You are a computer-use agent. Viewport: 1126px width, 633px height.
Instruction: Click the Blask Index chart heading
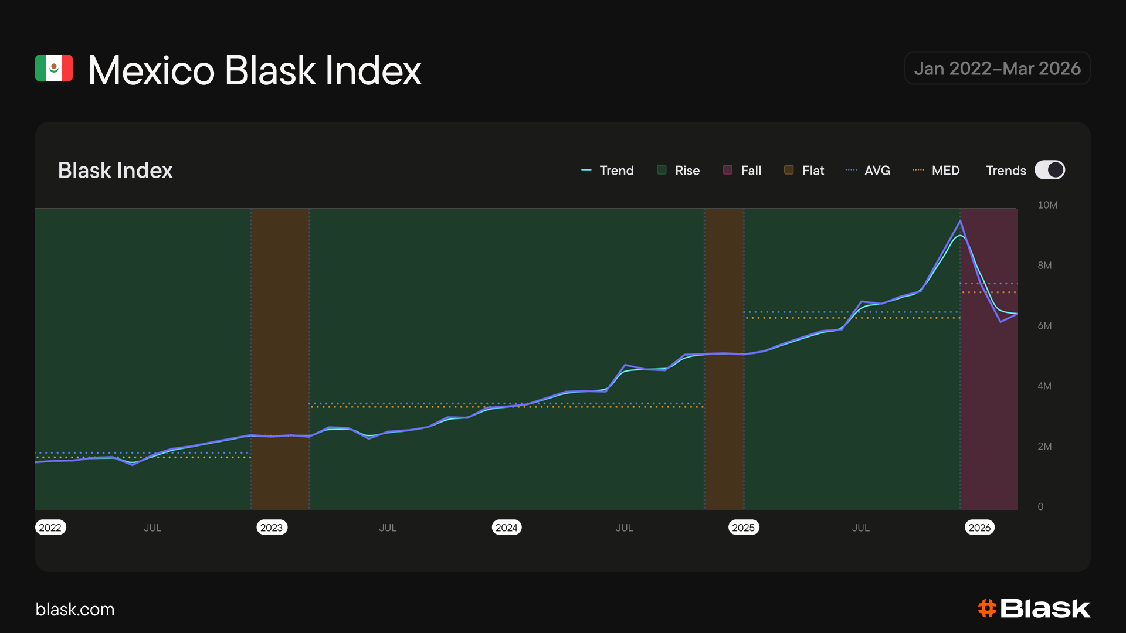(116, 171)
